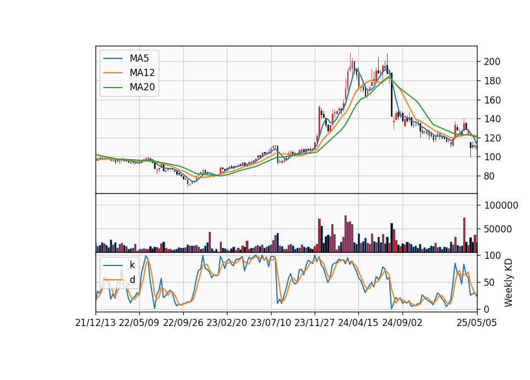Click the 50 tick on KD axis
Screen dimensions: 530x380
click(490, 283)
